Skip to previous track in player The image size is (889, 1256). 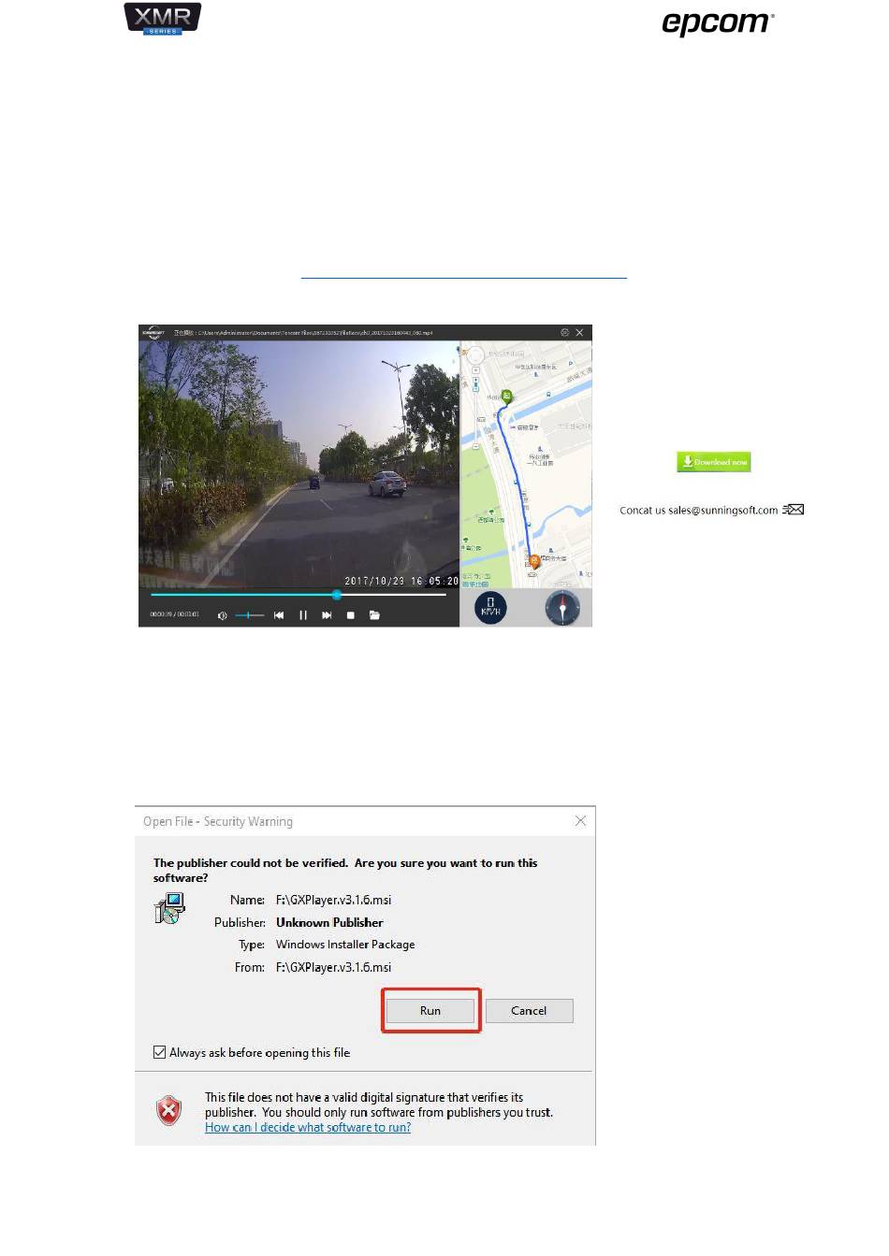click(279, 615)
